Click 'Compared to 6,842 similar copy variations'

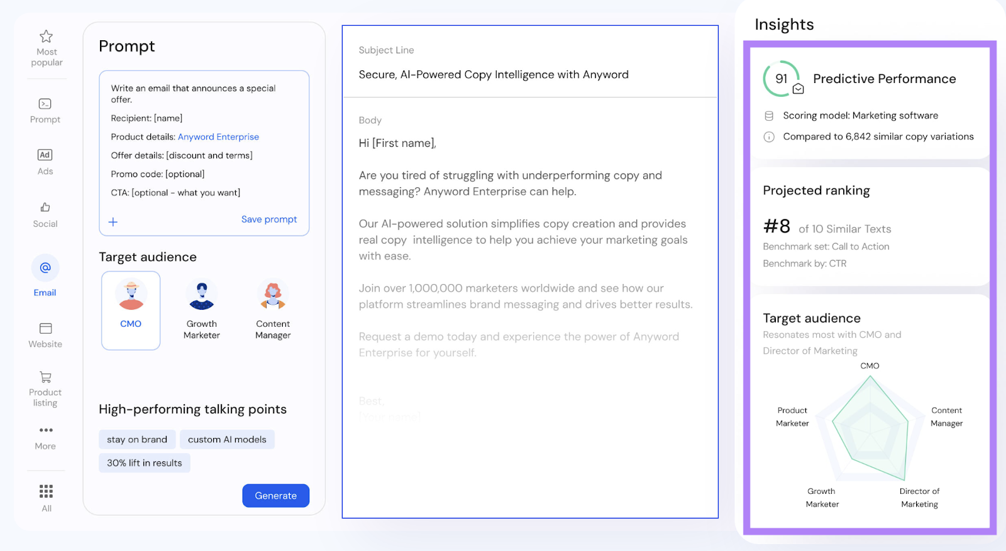click(x=878, y=137)
